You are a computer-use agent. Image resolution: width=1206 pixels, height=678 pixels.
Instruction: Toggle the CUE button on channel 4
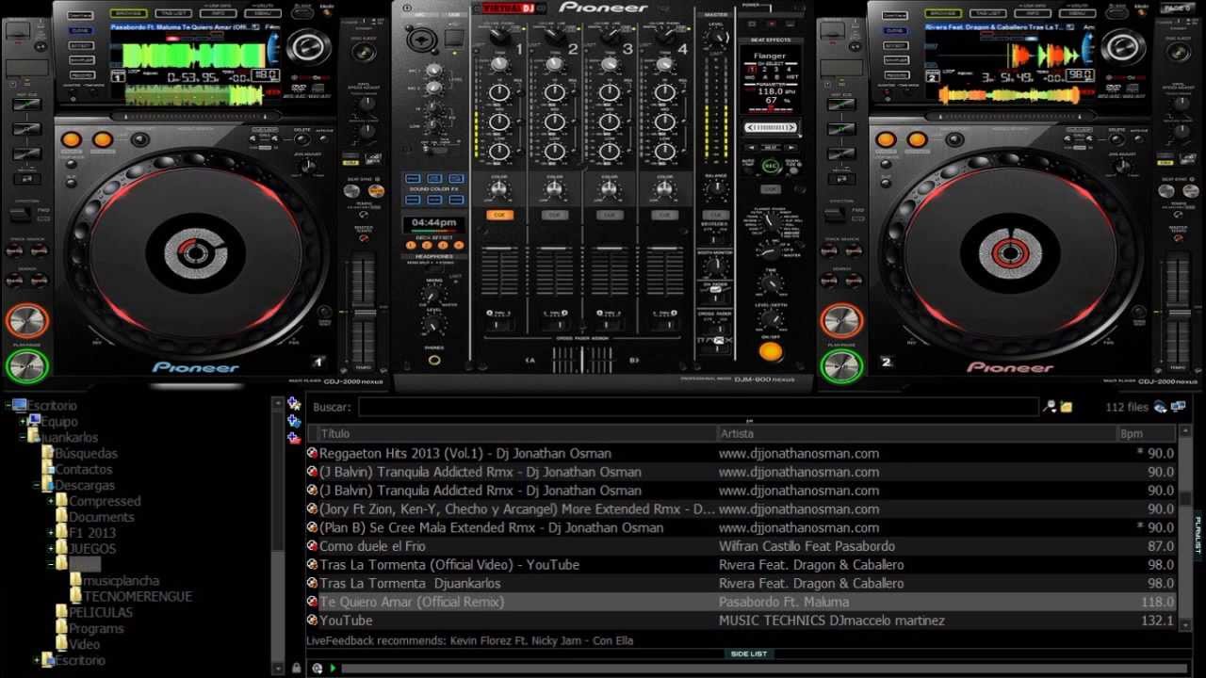pos(664,215)
